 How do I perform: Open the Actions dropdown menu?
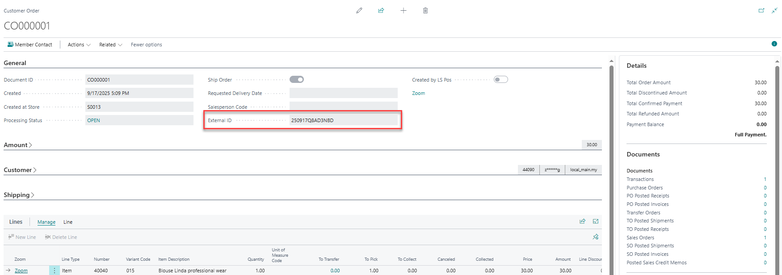[x=79, y=45]
